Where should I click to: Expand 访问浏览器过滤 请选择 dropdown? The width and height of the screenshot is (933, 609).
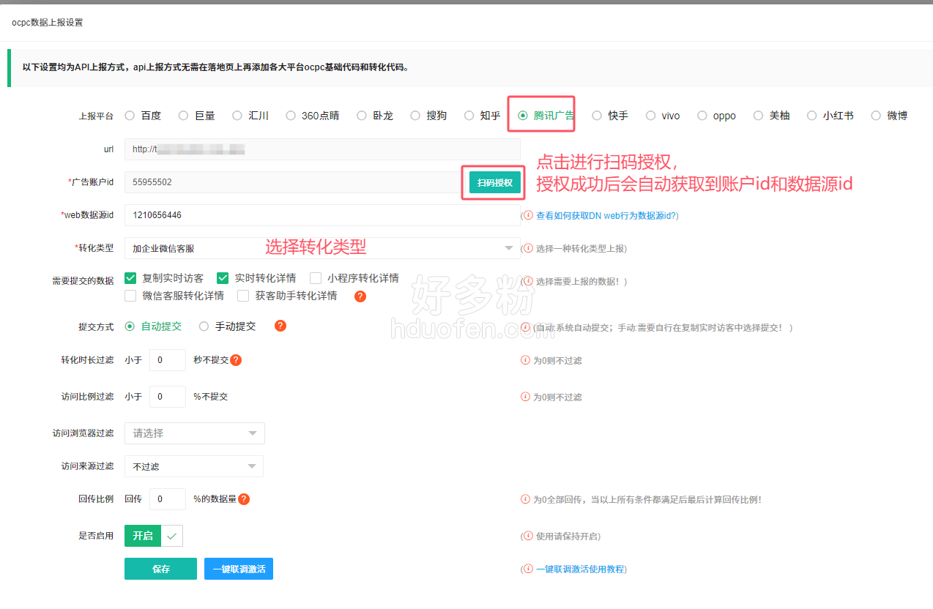[x=194, y=433]
